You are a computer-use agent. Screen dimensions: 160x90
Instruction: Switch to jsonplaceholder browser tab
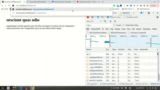(38, 2)
